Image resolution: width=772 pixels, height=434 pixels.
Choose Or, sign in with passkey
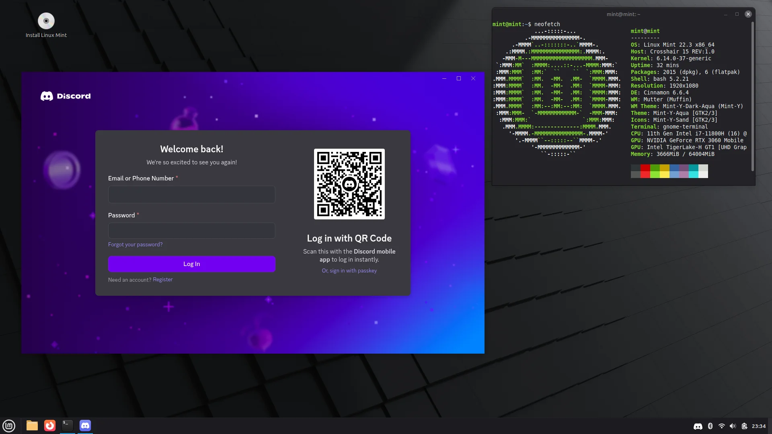349,270
